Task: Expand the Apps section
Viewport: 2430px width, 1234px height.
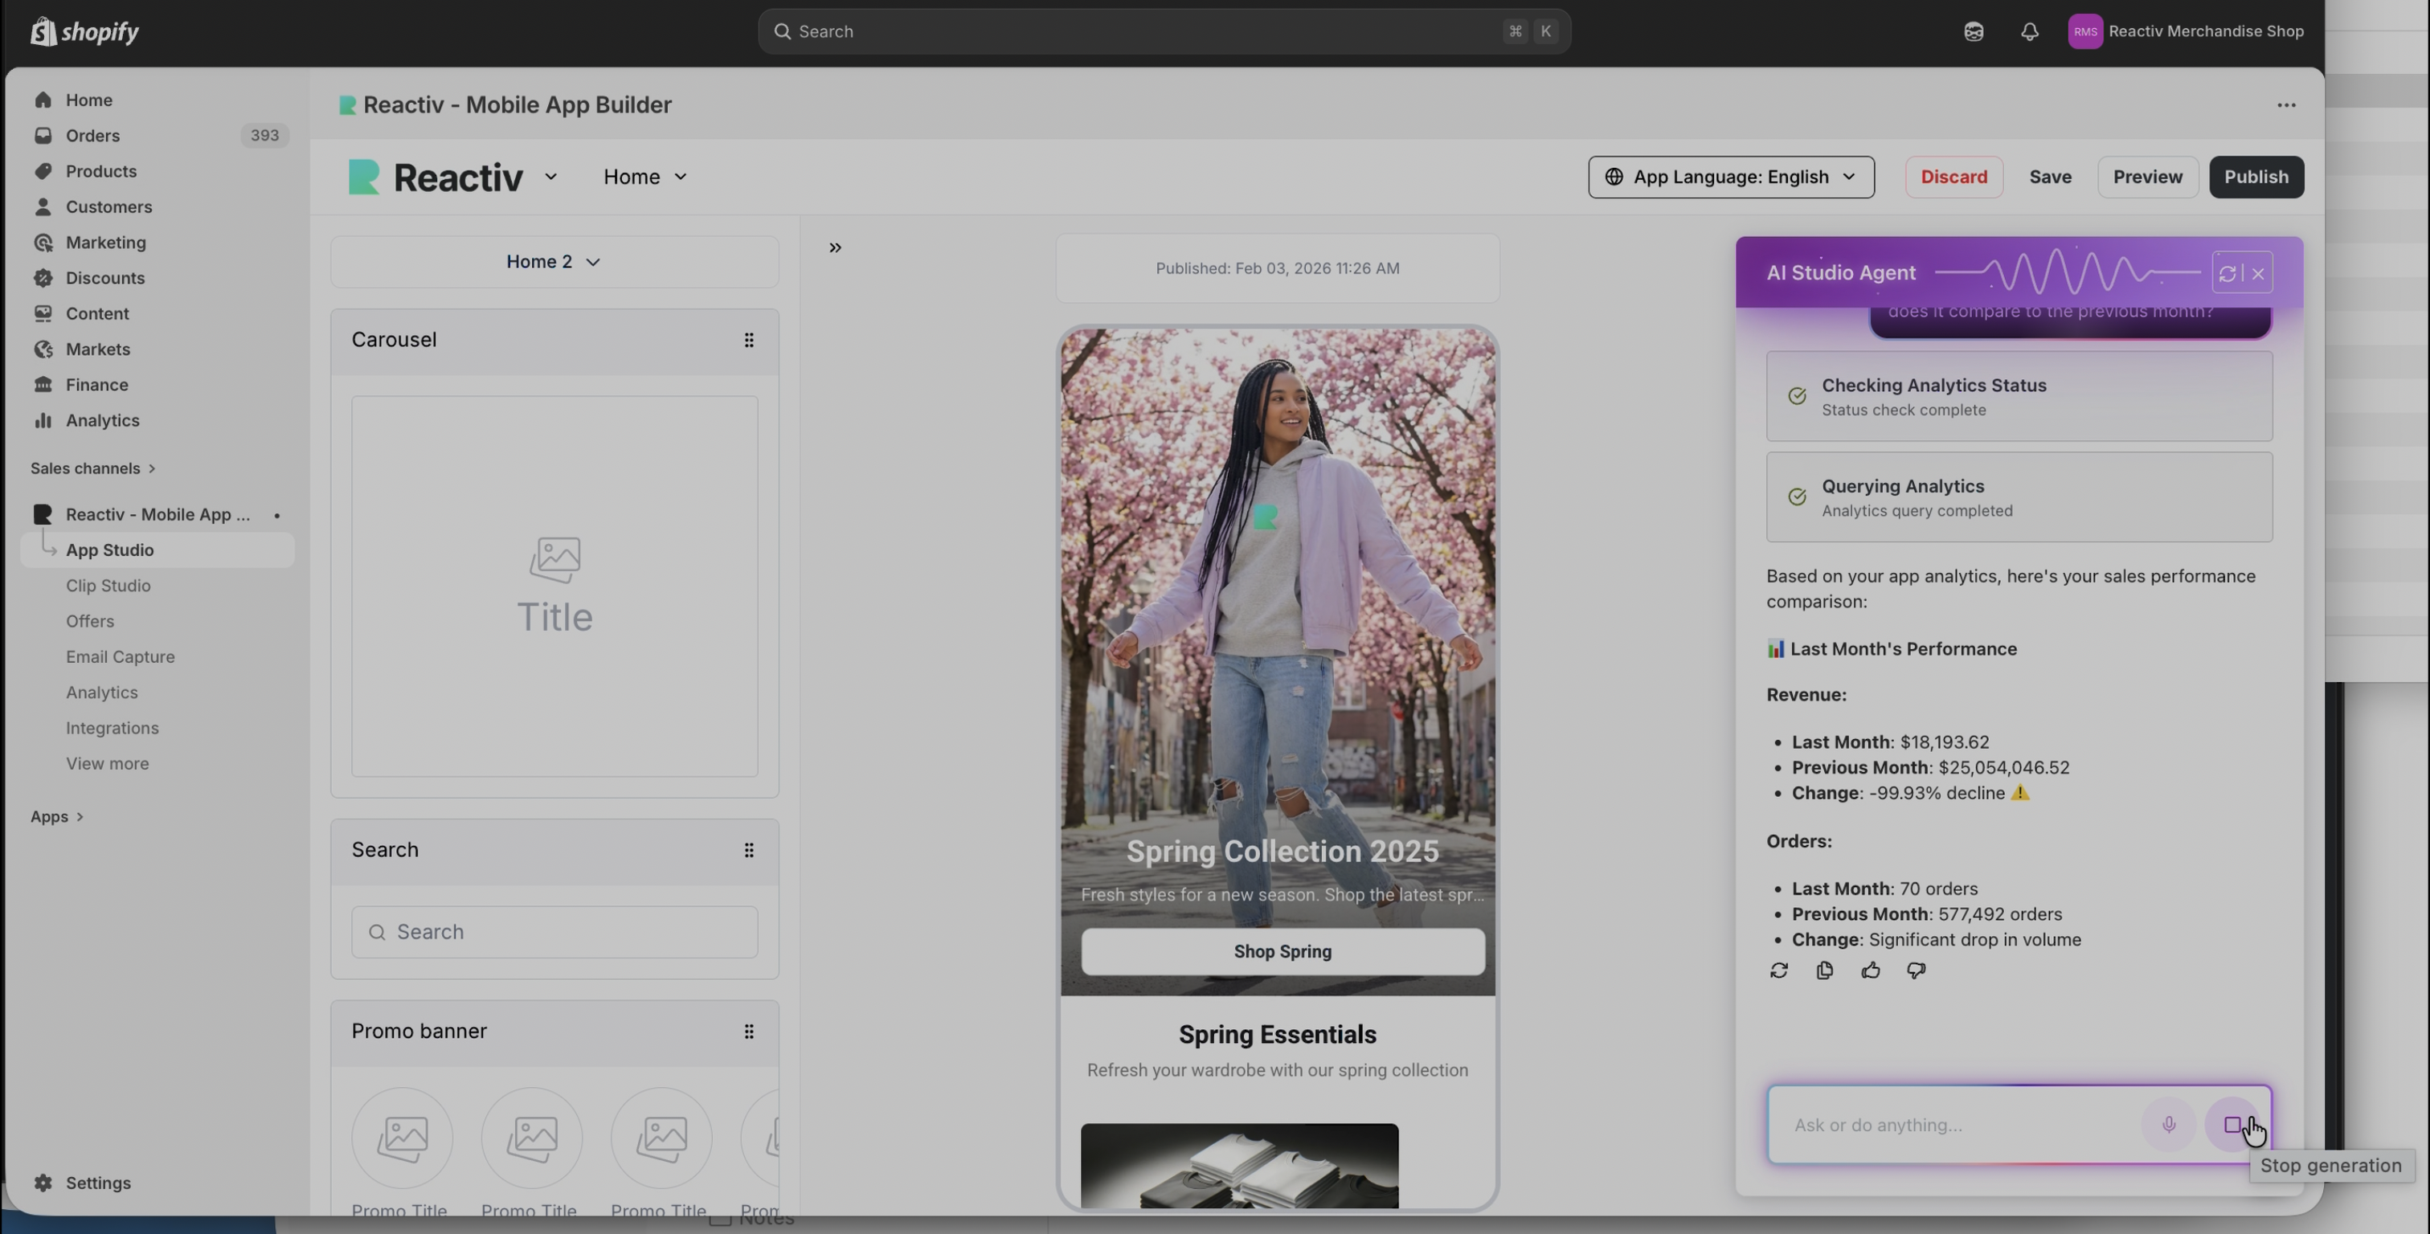Action: pos(56,817)
